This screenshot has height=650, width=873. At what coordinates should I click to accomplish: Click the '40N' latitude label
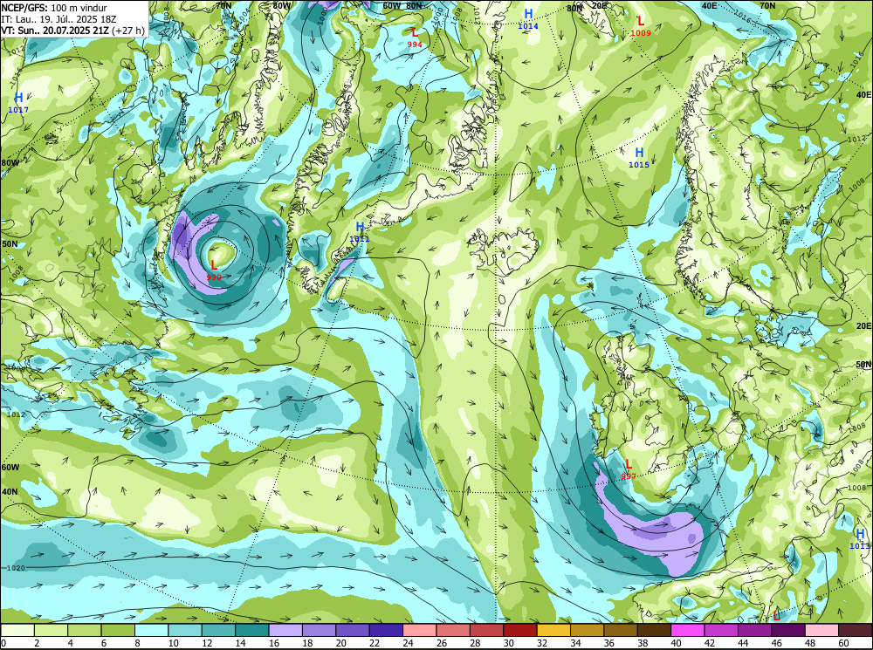pyautogui.click(x=10, y=492)
